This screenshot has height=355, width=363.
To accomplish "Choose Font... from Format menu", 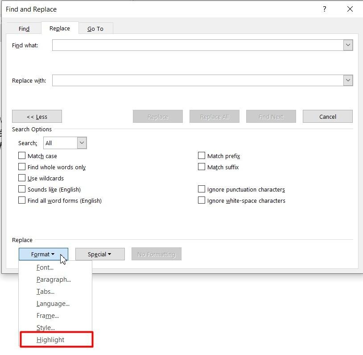I will click(55, 267).
